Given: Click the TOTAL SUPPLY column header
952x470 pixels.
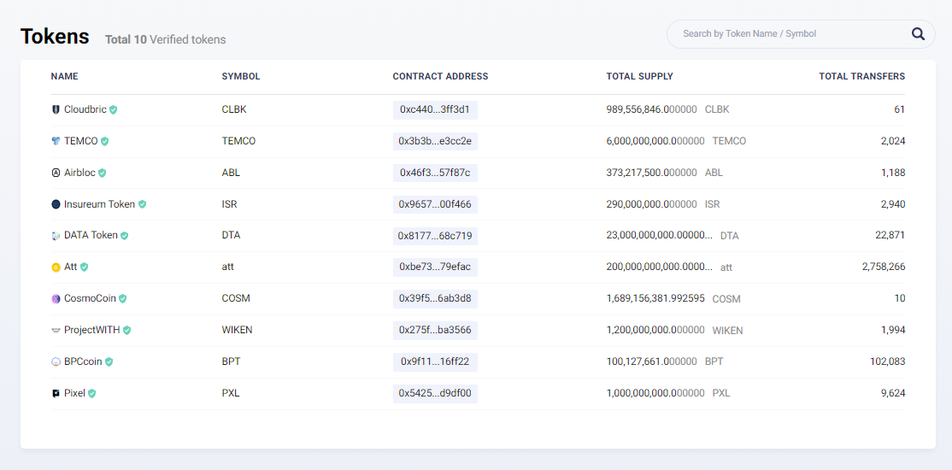Looking at the screenshot, I should 639,77.
